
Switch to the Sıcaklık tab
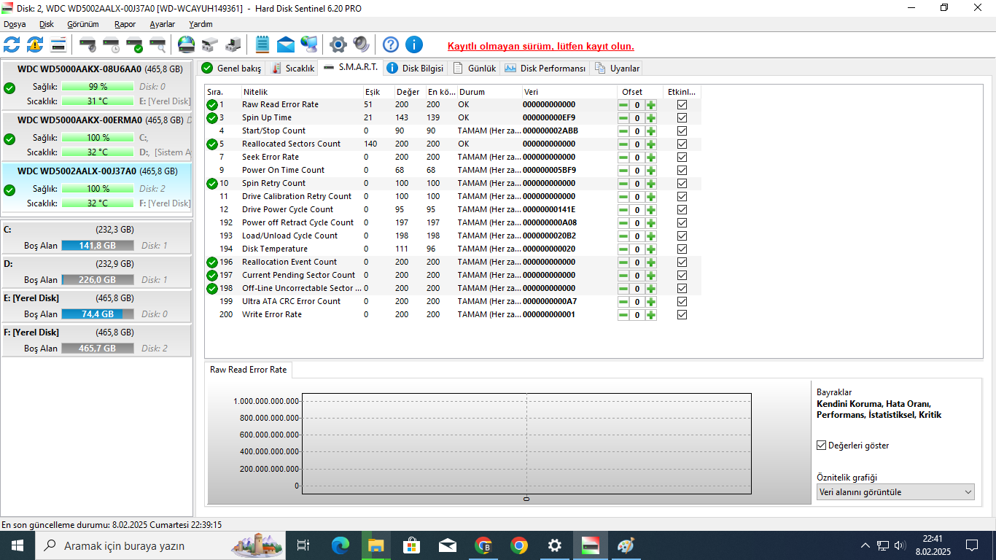[x=292, y=69]
